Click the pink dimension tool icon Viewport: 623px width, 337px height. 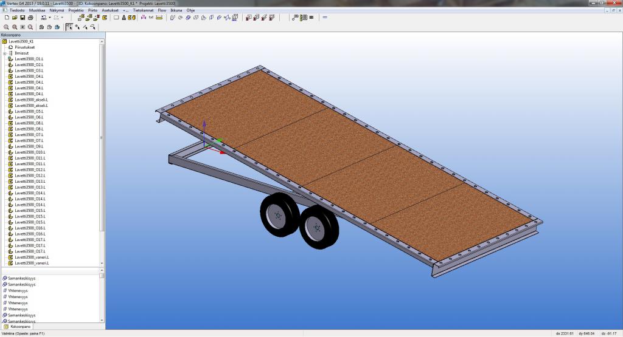(144, 18)
